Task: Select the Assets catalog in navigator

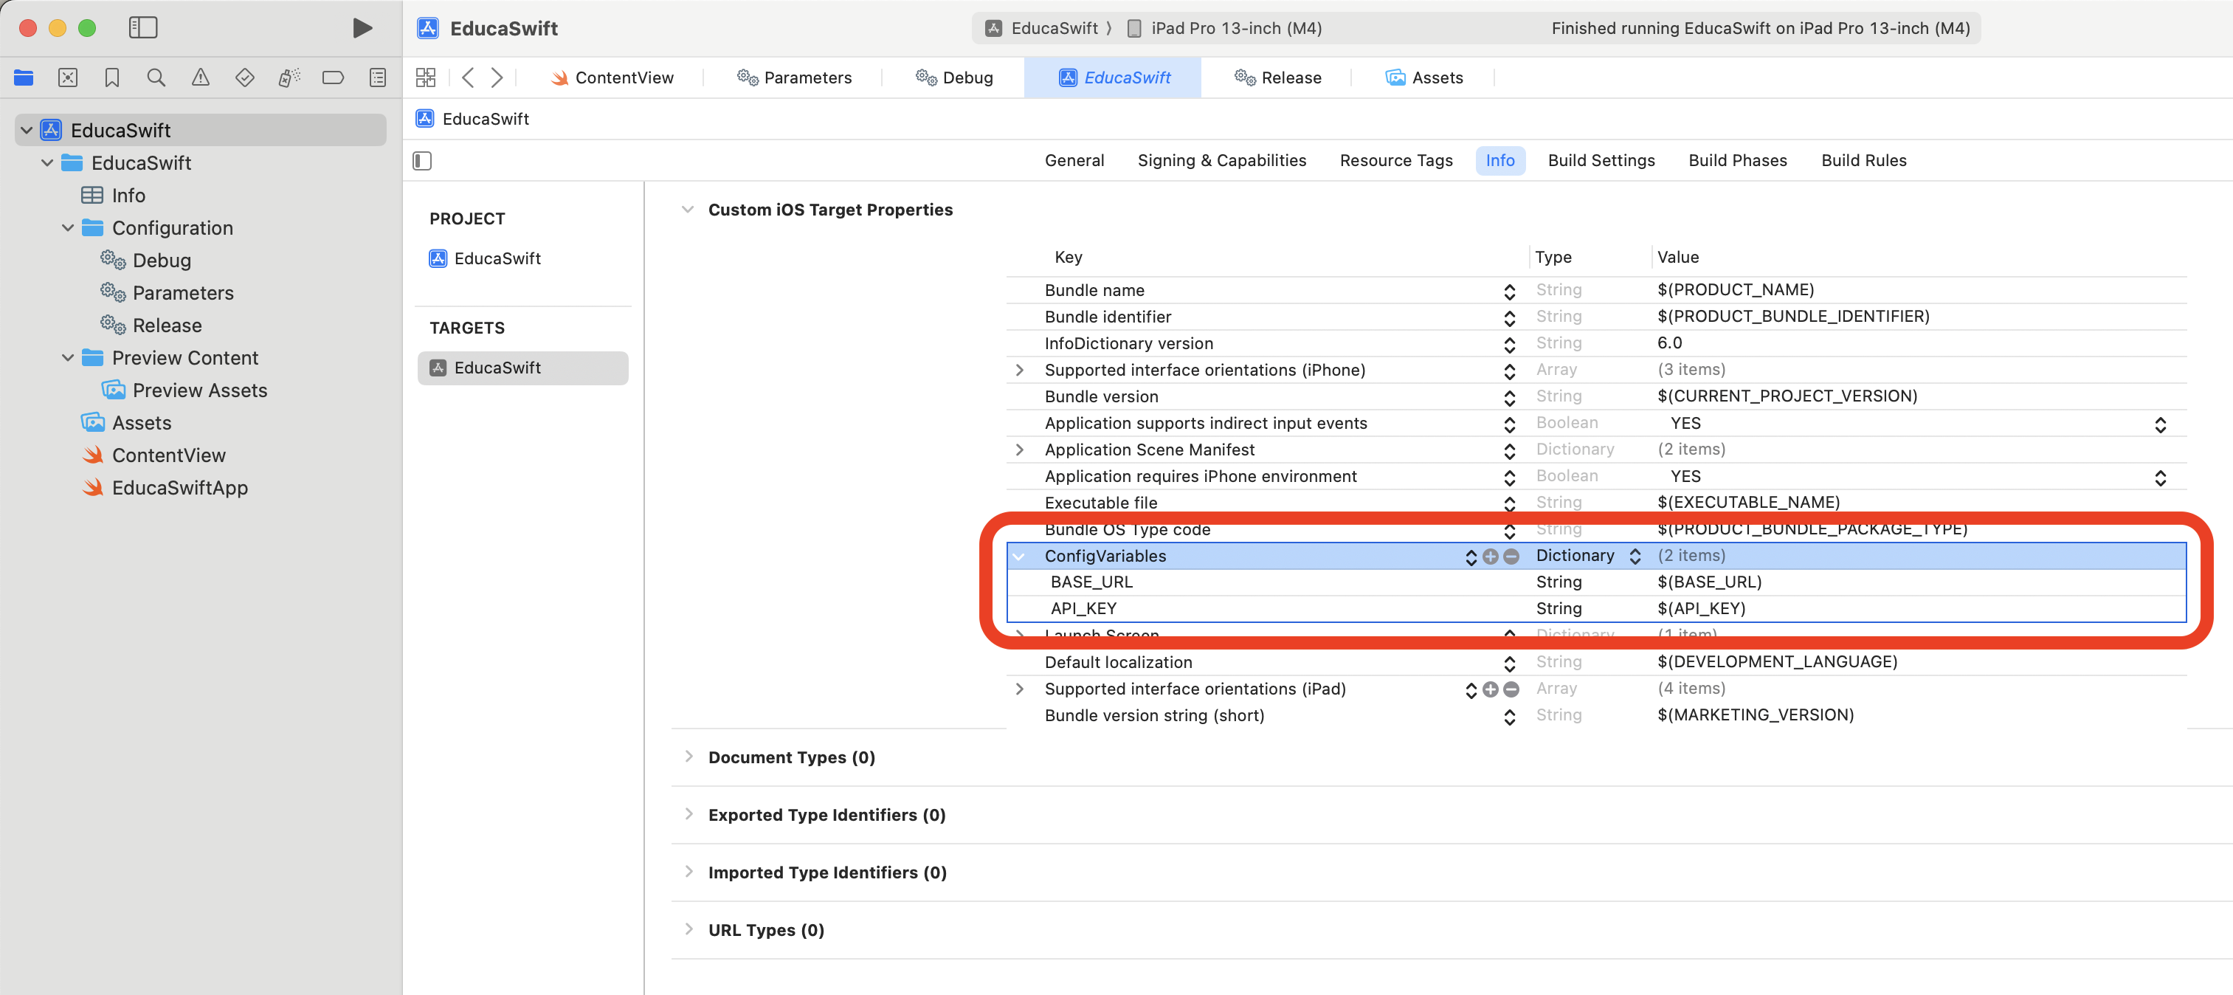Action: click(x=125, y=423)
